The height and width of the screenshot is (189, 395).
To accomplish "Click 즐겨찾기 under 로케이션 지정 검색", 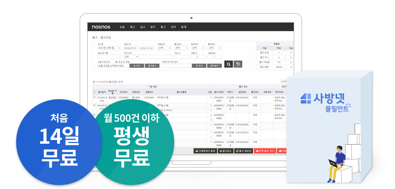I will 214,65.
